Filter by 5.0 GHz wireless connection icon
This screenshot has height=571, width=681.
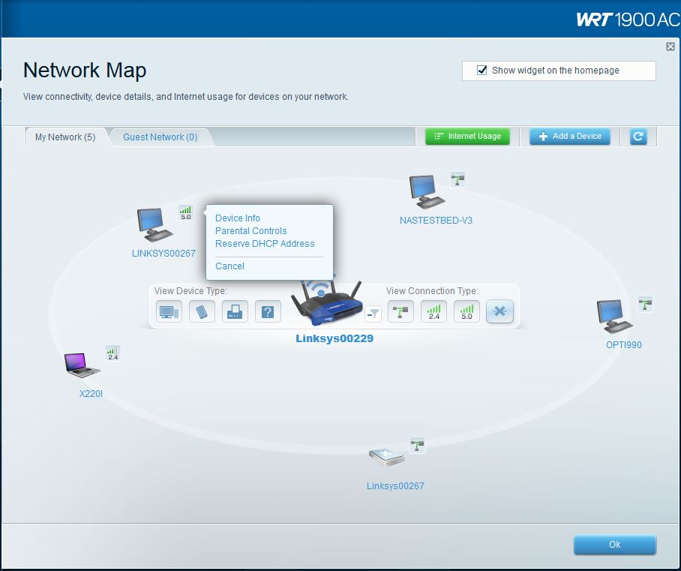click(x=466, y=311)
